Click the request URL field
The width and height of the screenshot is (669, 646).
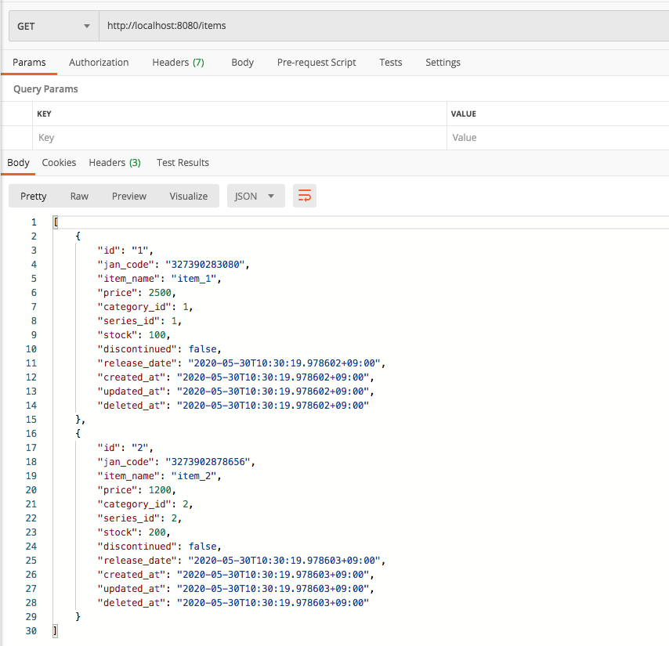point(384,26)
